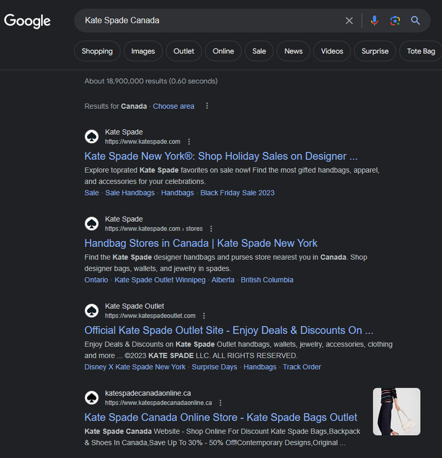Open options menu next to Choose area
Screen dimensions: 442x458
pyautogui.click(x=207, y=106)
